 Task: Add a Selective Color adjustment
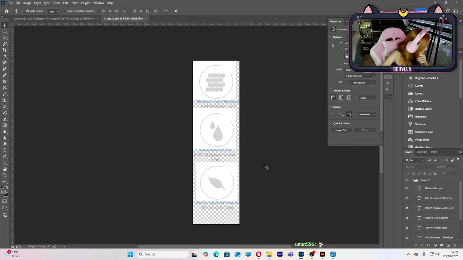click(424, 132)
